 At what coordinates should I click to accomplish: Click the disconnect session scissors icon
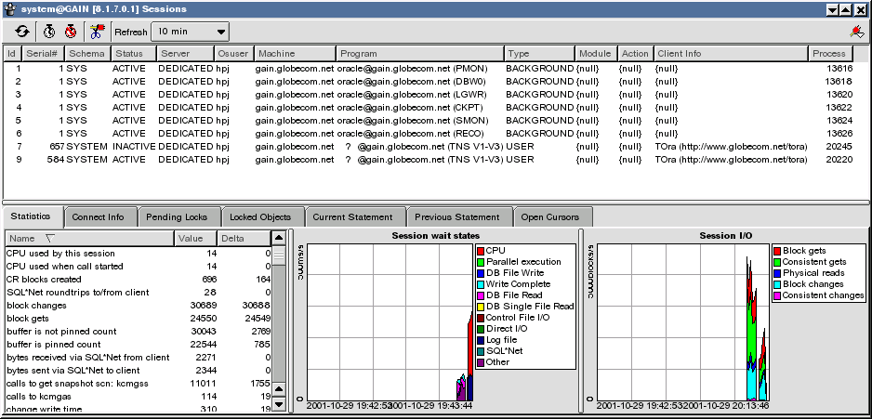pyautogui.click(x=97, y=31)
